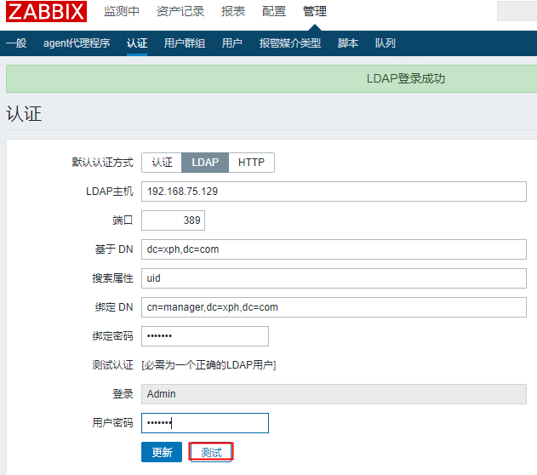537x475 pixels.
Task: Select HTTP as default authentication method
Action: (251, 163)
